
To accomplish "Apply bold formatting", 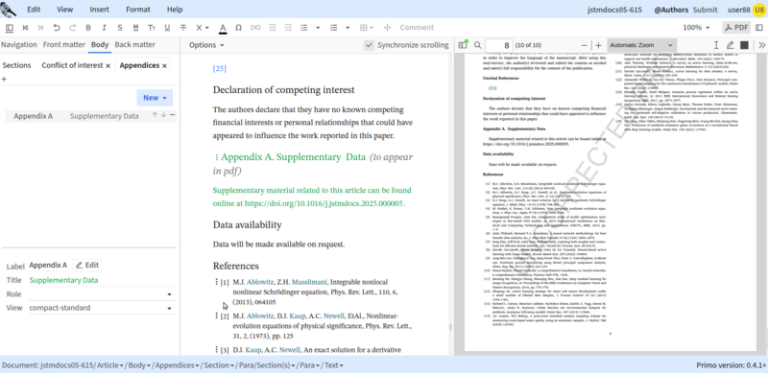I will point(88,28).
